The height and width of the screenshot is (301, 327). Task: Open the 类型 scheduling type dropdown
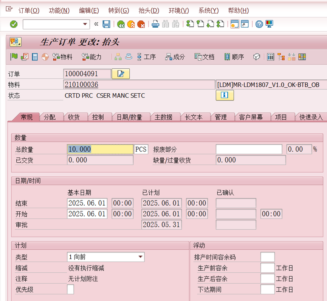pyautogui.click(x=141, y=257)
